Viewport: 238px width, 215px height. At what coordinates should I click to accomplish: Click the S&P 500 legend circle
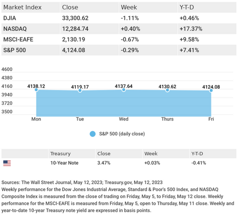(x=93, y=134)
